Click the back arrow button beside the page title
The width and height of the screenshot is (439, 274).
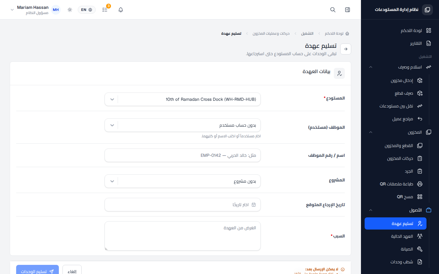[346, 49]
